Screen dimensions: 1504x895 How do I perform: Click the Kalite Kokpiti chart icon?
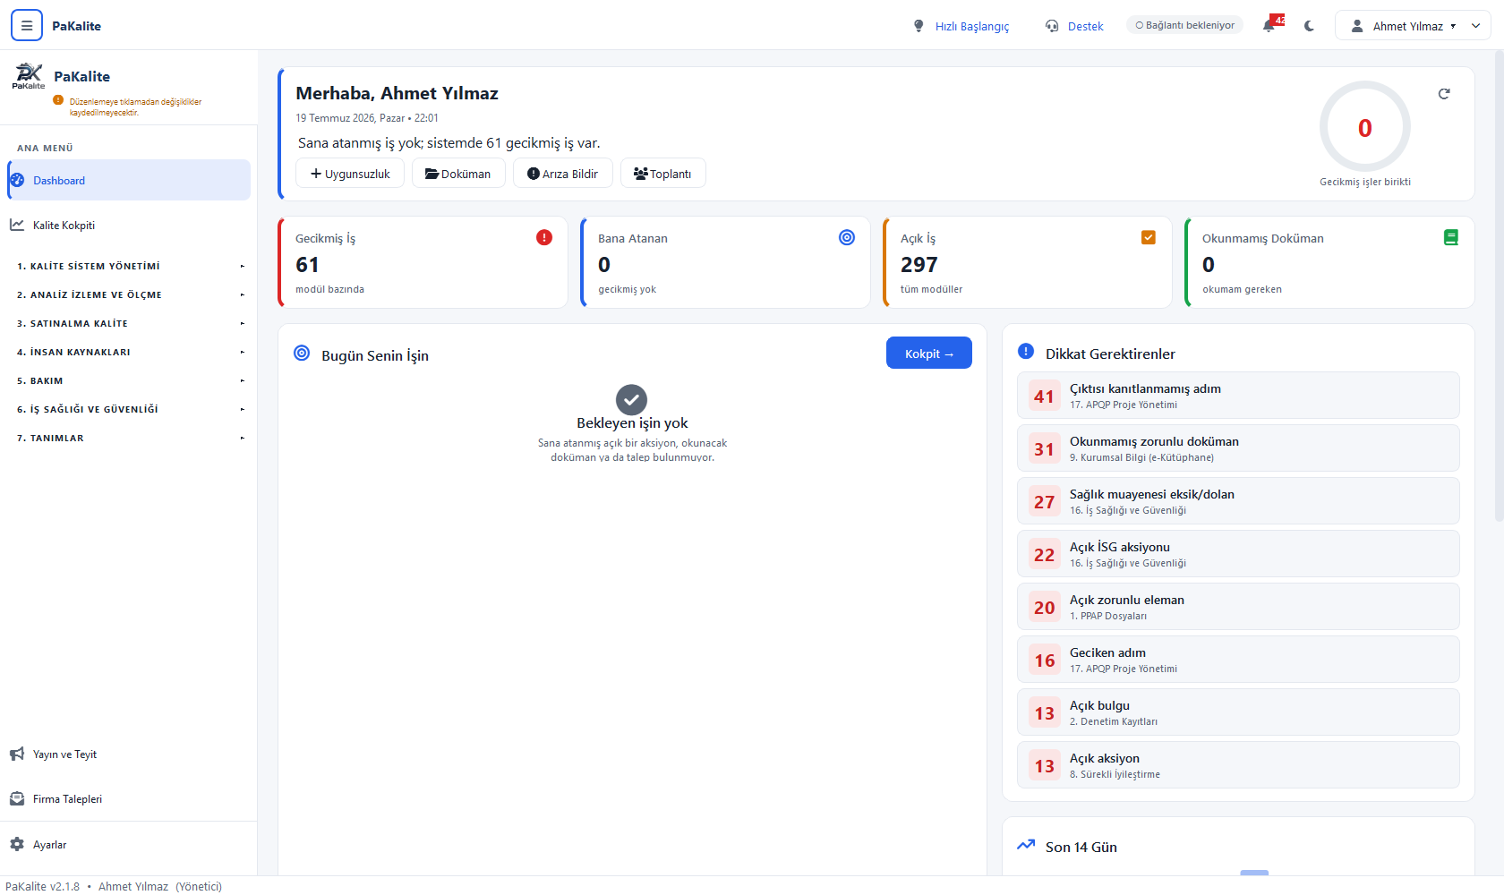click(17, 225)
